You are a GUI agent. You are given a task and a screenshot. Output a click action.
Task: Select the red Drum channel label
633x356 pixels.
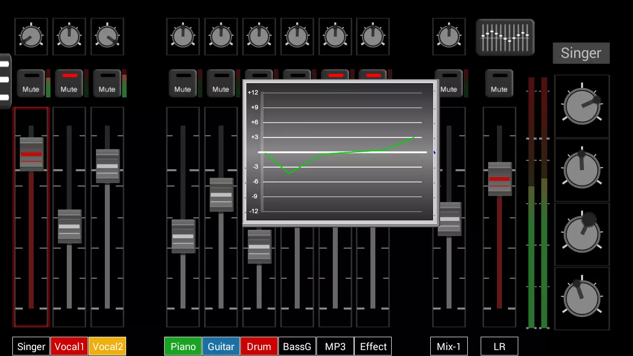259,347
